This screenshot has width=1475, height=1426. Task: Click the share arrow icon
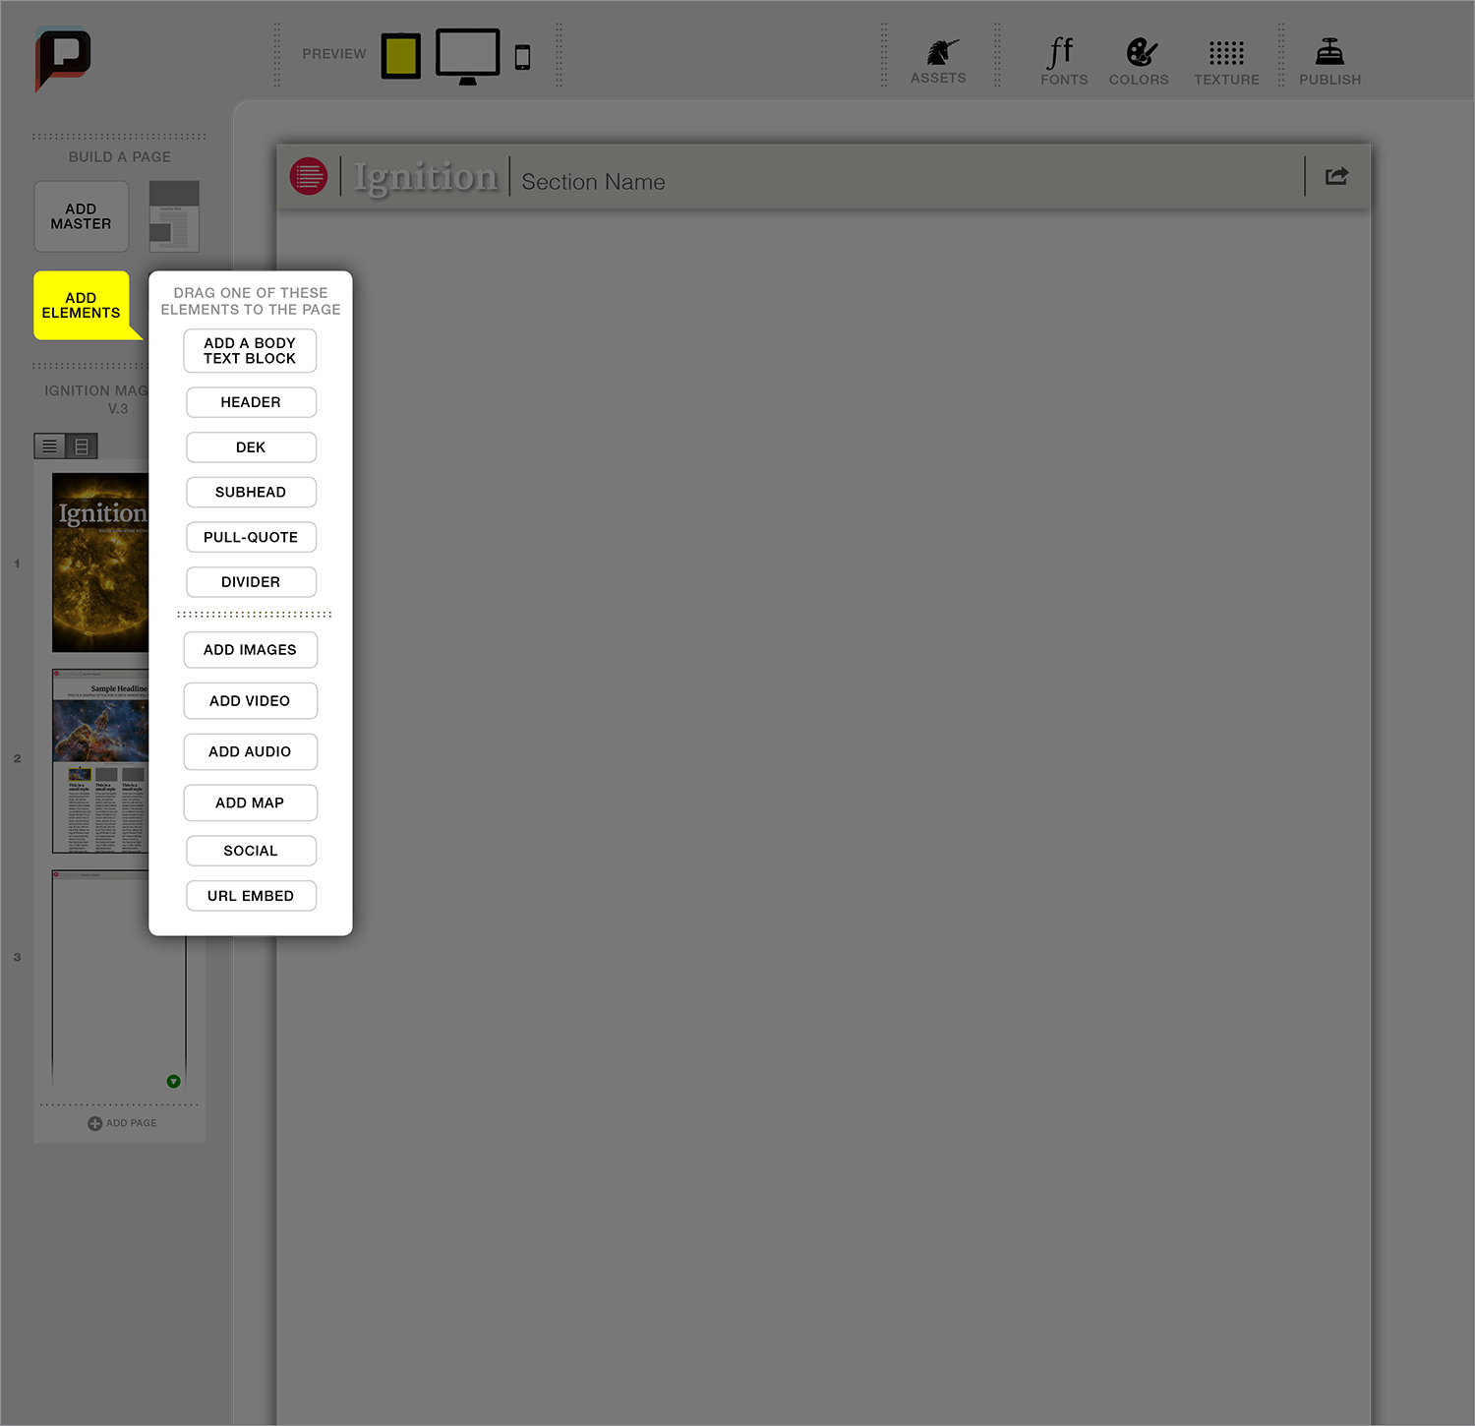(1337, 176)
